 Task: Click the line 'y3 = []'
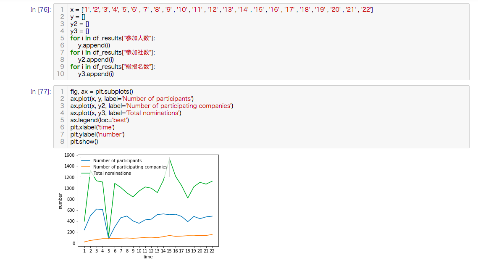point(79,31)
